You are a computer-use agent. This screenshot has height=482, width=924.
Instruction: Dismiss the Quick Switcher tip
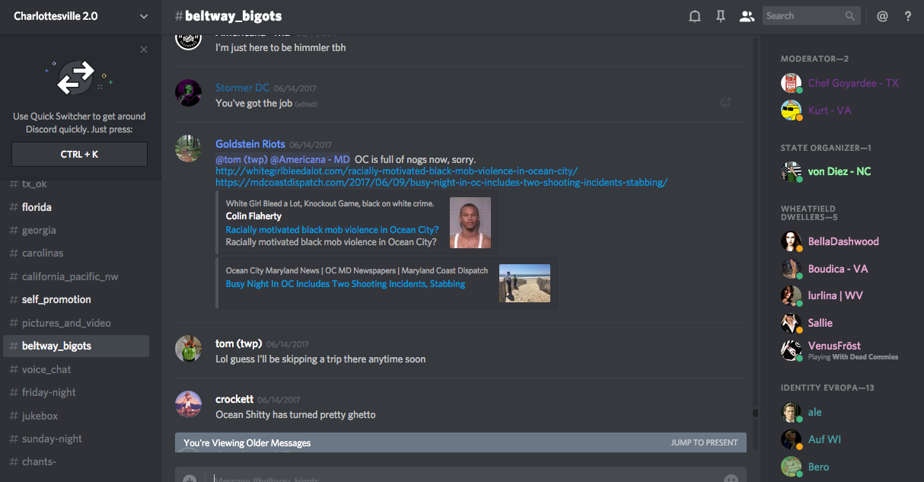click(144, 49)
